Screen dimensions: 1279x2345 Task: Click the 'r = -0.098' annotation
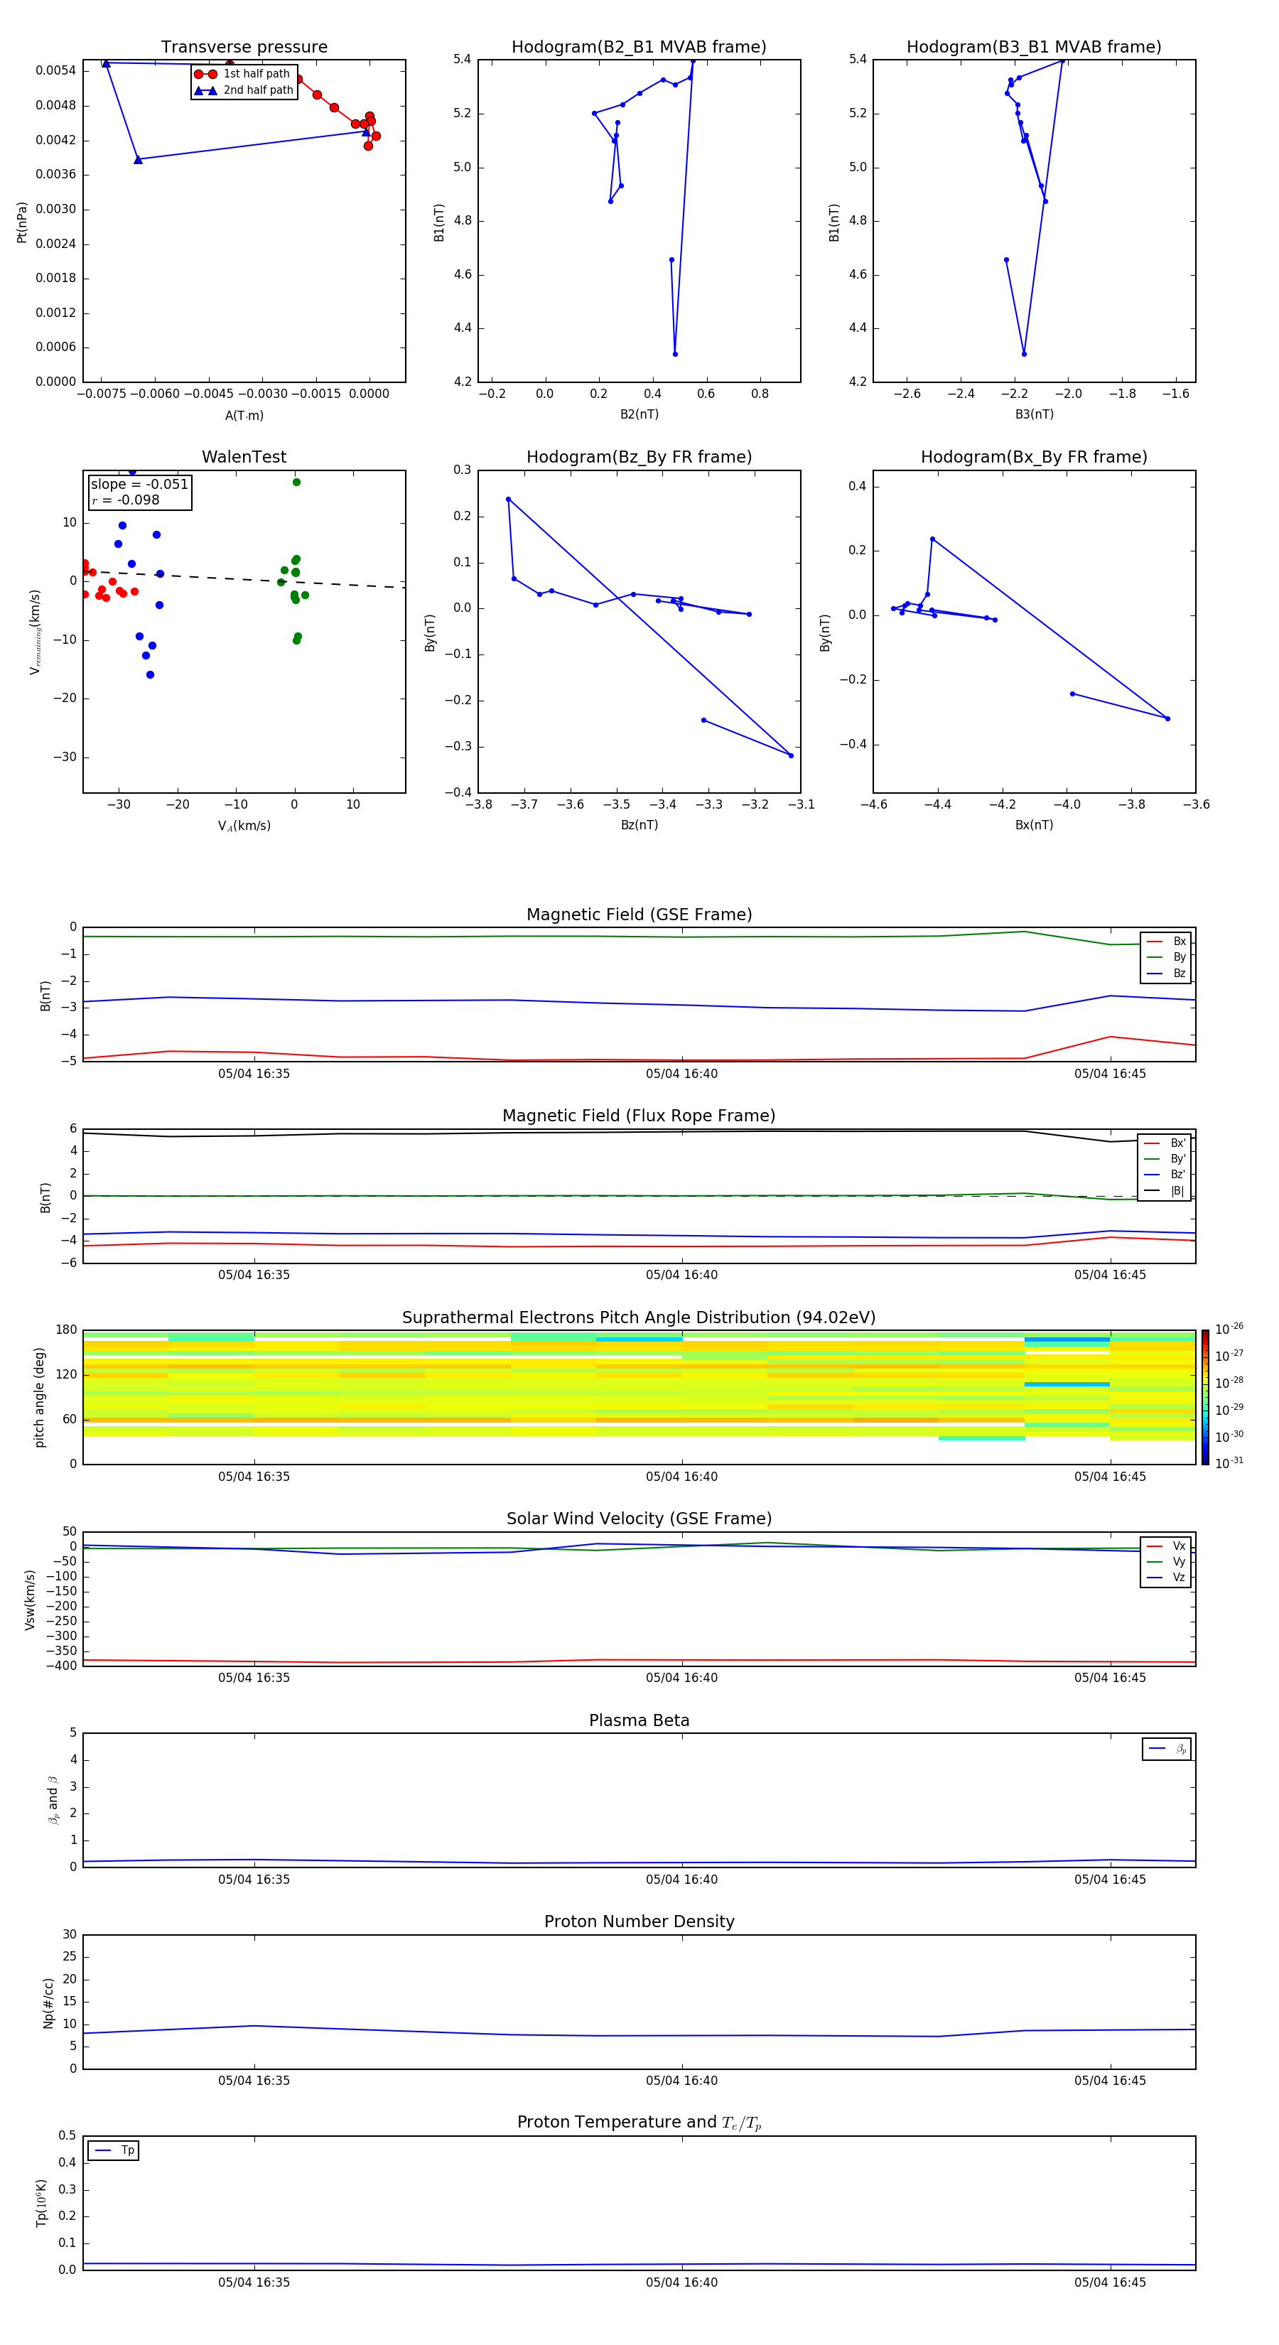point(126,500)
